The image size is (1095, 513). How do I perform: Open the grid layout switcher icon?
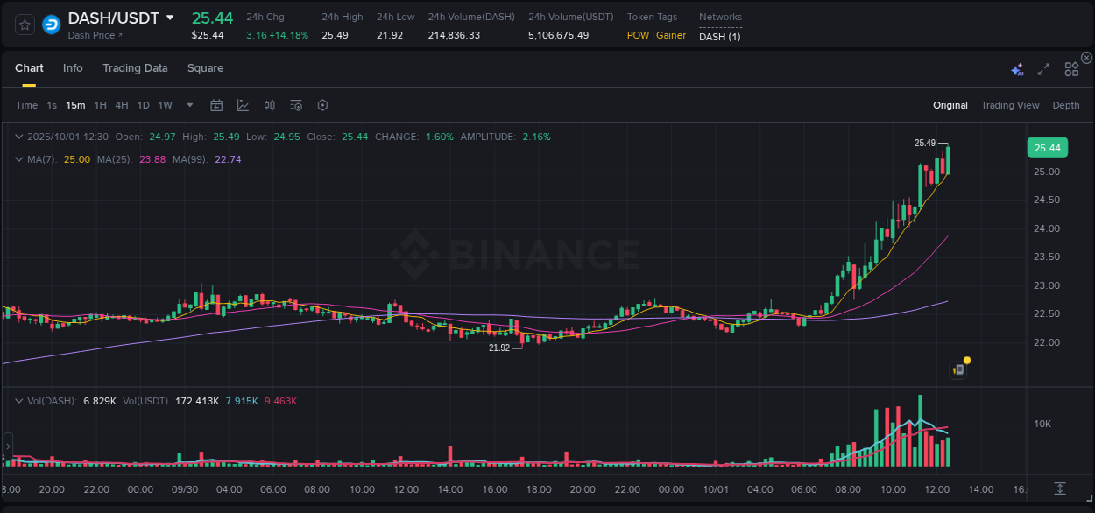point(1070,68)
